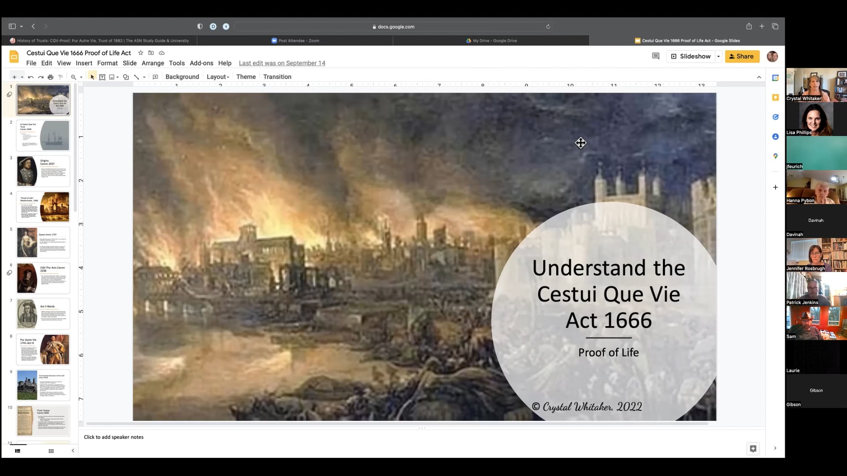Click the undo arrow in the toolbar
The width and height of the screenshot is (847, 476).
(30, 77)
